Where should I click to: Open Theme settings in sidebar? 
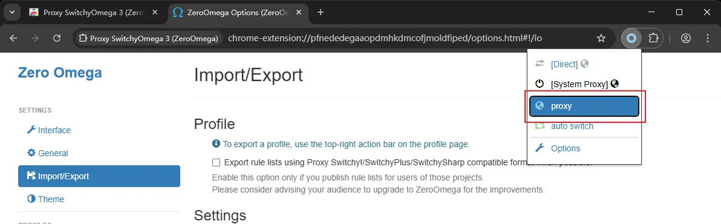coord(99,199)
